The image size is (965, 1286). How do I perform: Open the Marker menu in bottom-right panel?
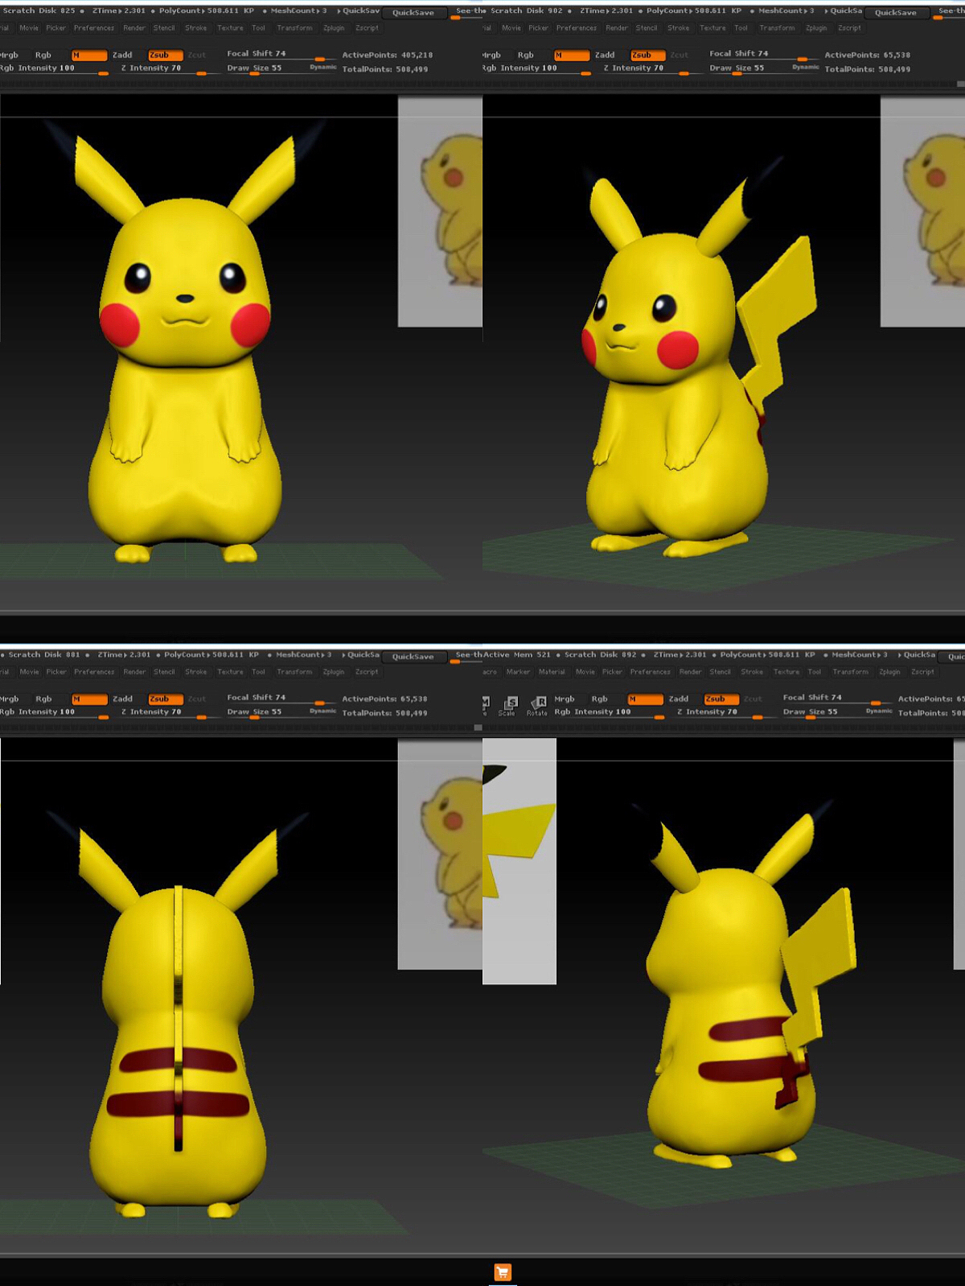(x=518, y=671)
